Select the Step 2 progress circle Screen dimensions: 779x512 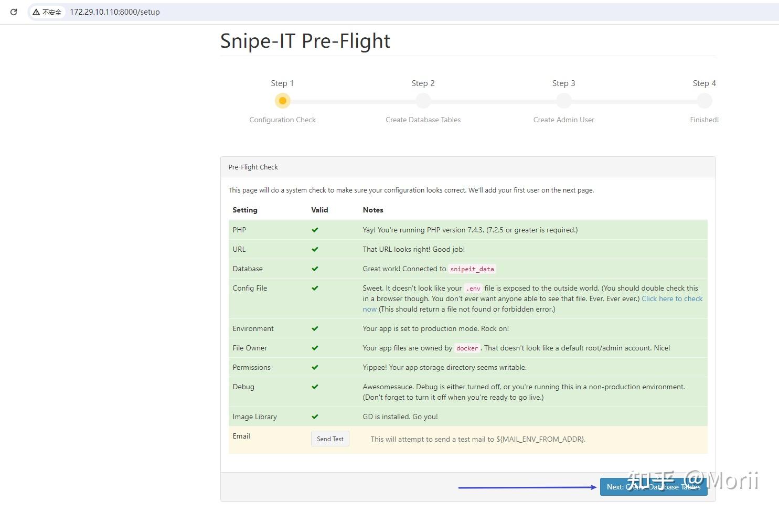coord(423,101)
